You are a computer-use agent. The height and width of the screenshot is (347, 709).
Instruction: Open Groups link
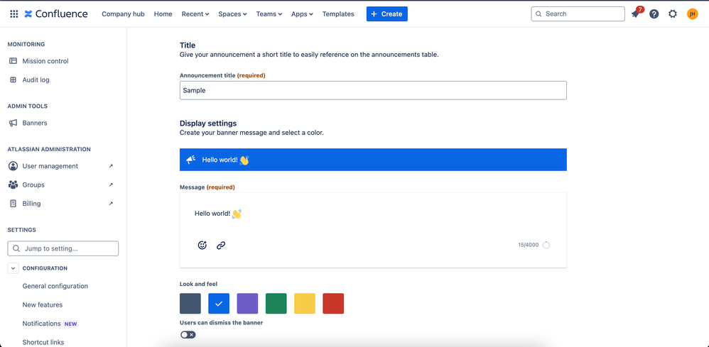[x=33, y=184]
